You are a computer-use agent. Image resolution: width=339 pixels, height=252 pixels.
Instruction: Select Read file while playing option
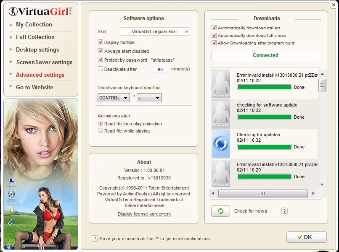pyautogui.click(x=101, y=131)
